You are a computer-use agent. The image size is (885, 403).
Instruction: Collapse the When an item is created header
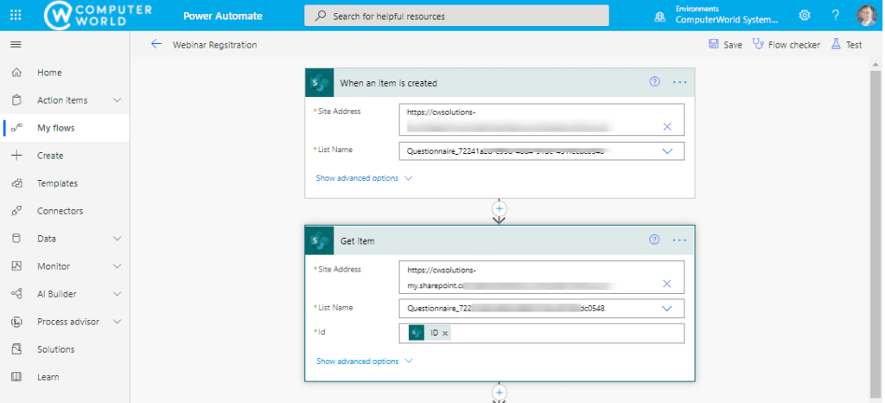500,83
